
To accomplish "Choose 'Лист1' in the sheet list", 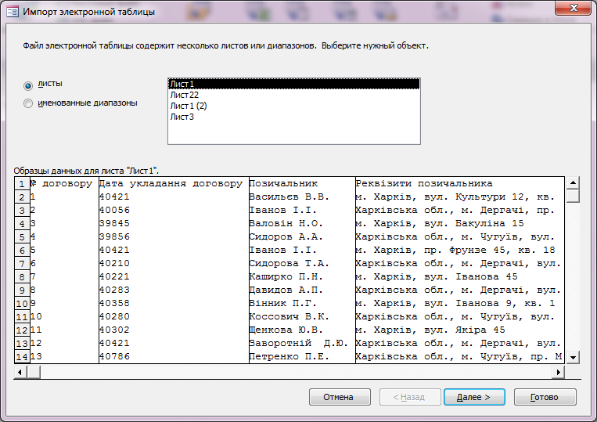I will [294, 84].
